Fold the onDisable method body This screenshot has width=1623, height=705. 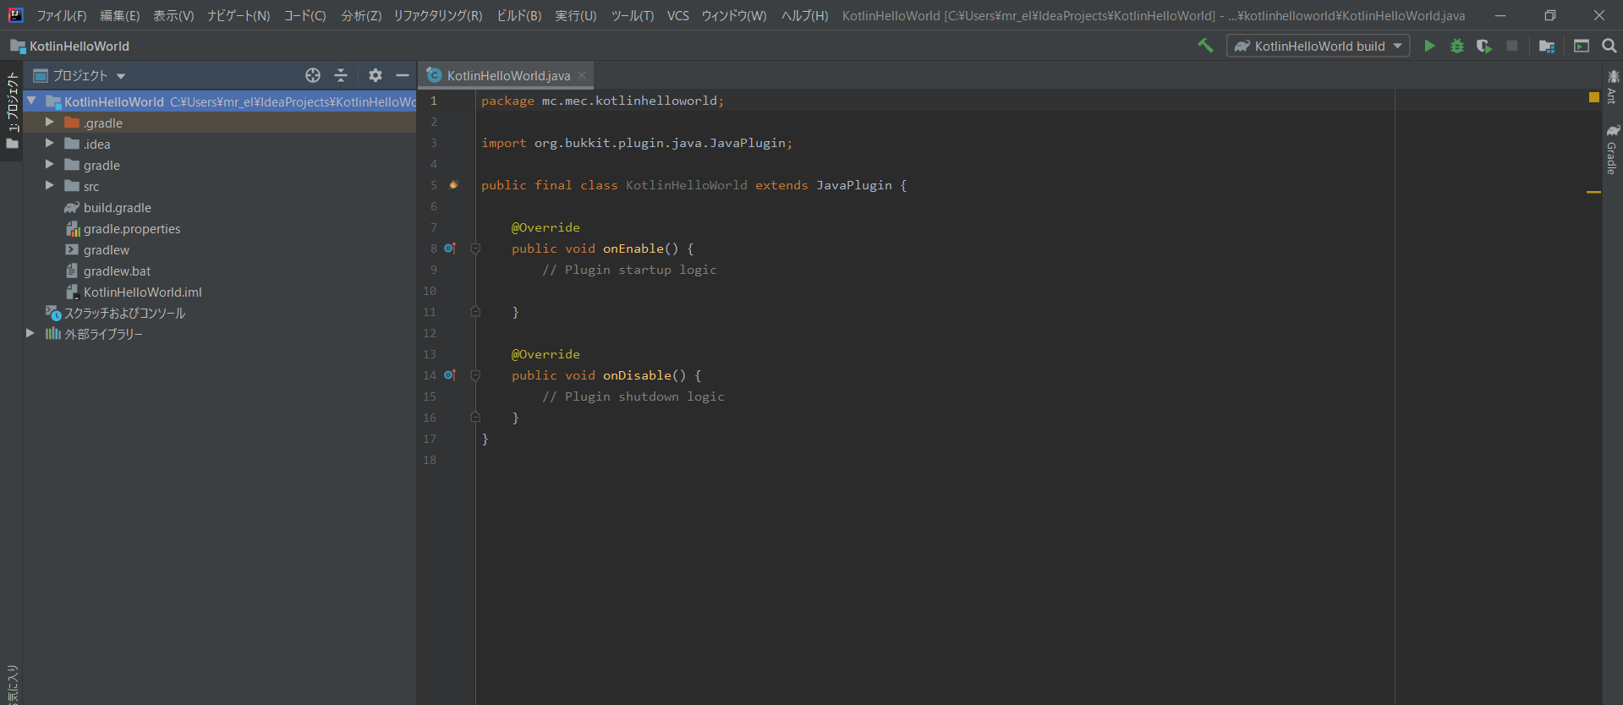pos(475,375)
